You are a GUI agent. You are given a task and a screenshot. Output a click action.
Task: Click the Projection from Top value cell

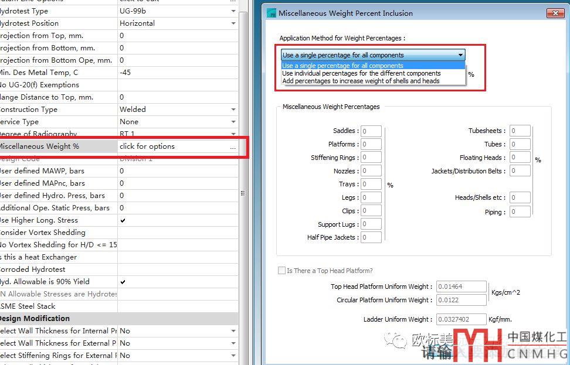tap(178, 36)
